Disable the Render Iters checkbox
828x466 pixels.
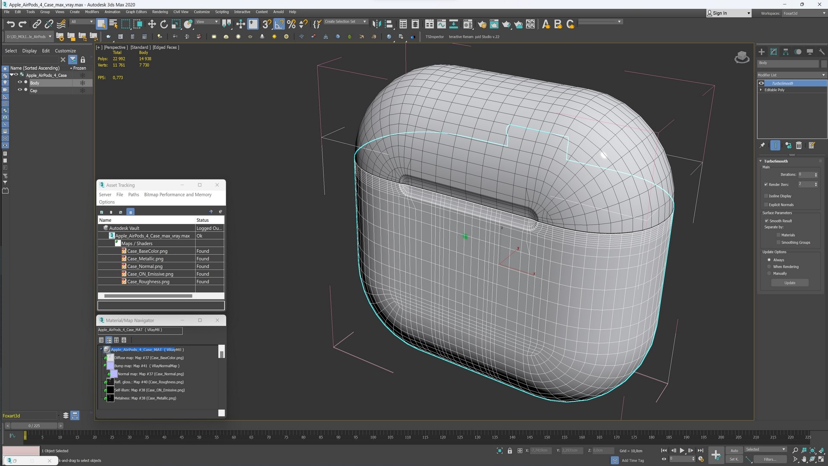766,185
